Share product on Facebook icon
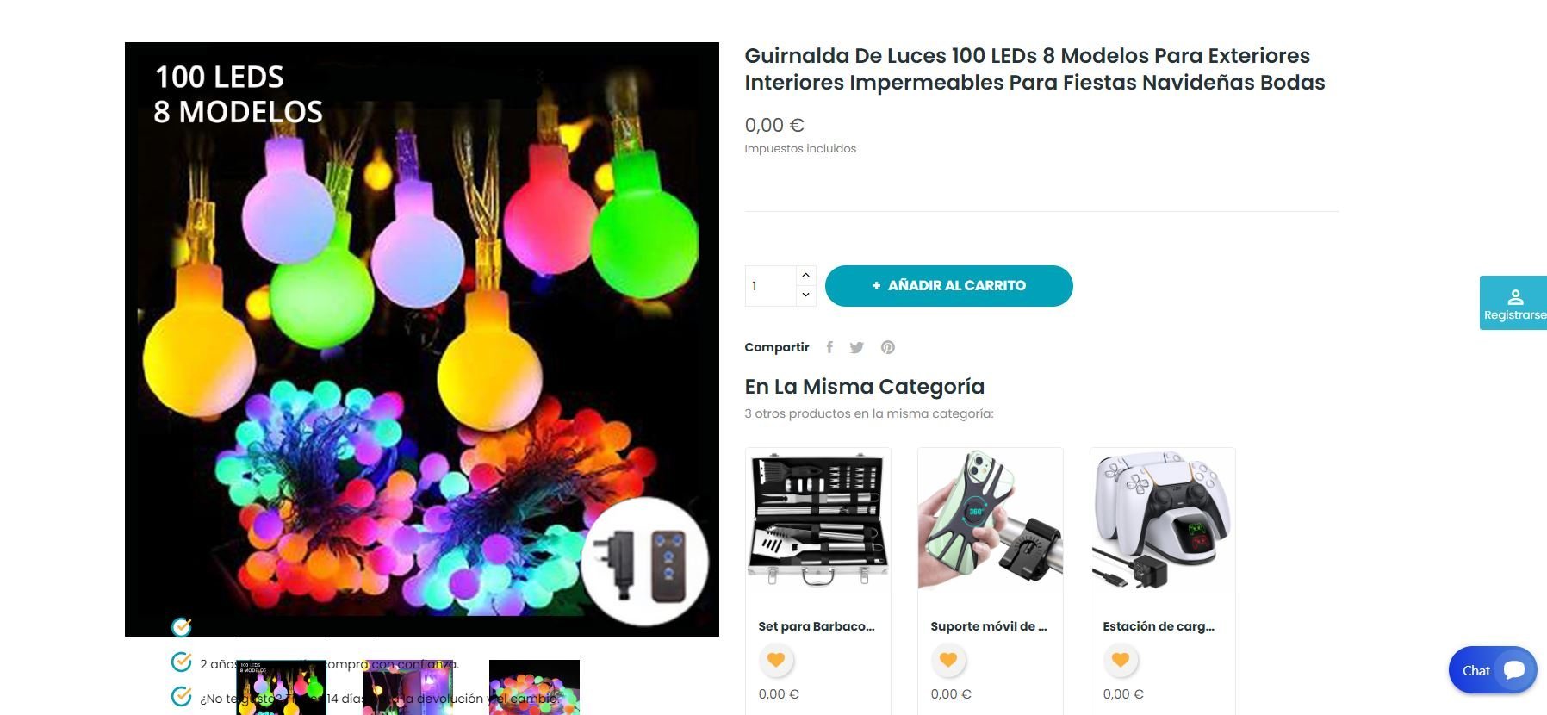This screenshot has height=715, width=1547. click(829, 347)
